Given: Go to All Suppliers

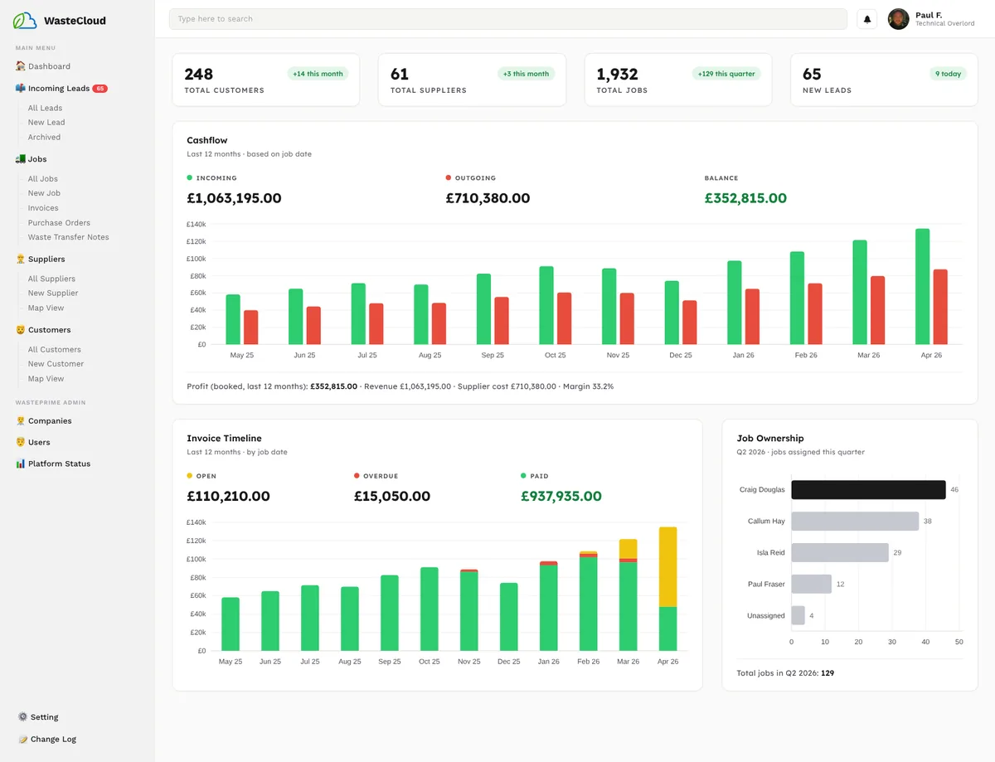Looking at the screenshot, I should pos(51,279).
